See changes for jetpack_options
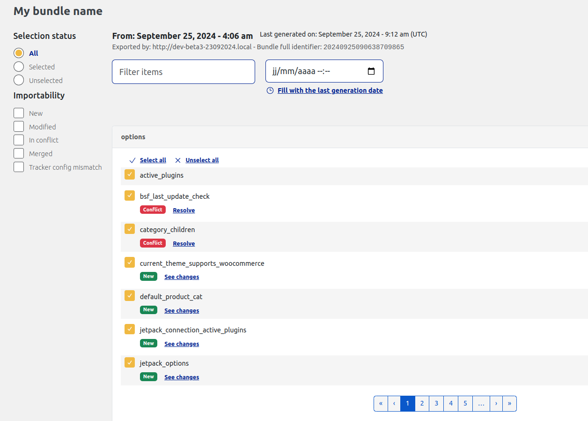588x421 pixels. pos(182,377)
